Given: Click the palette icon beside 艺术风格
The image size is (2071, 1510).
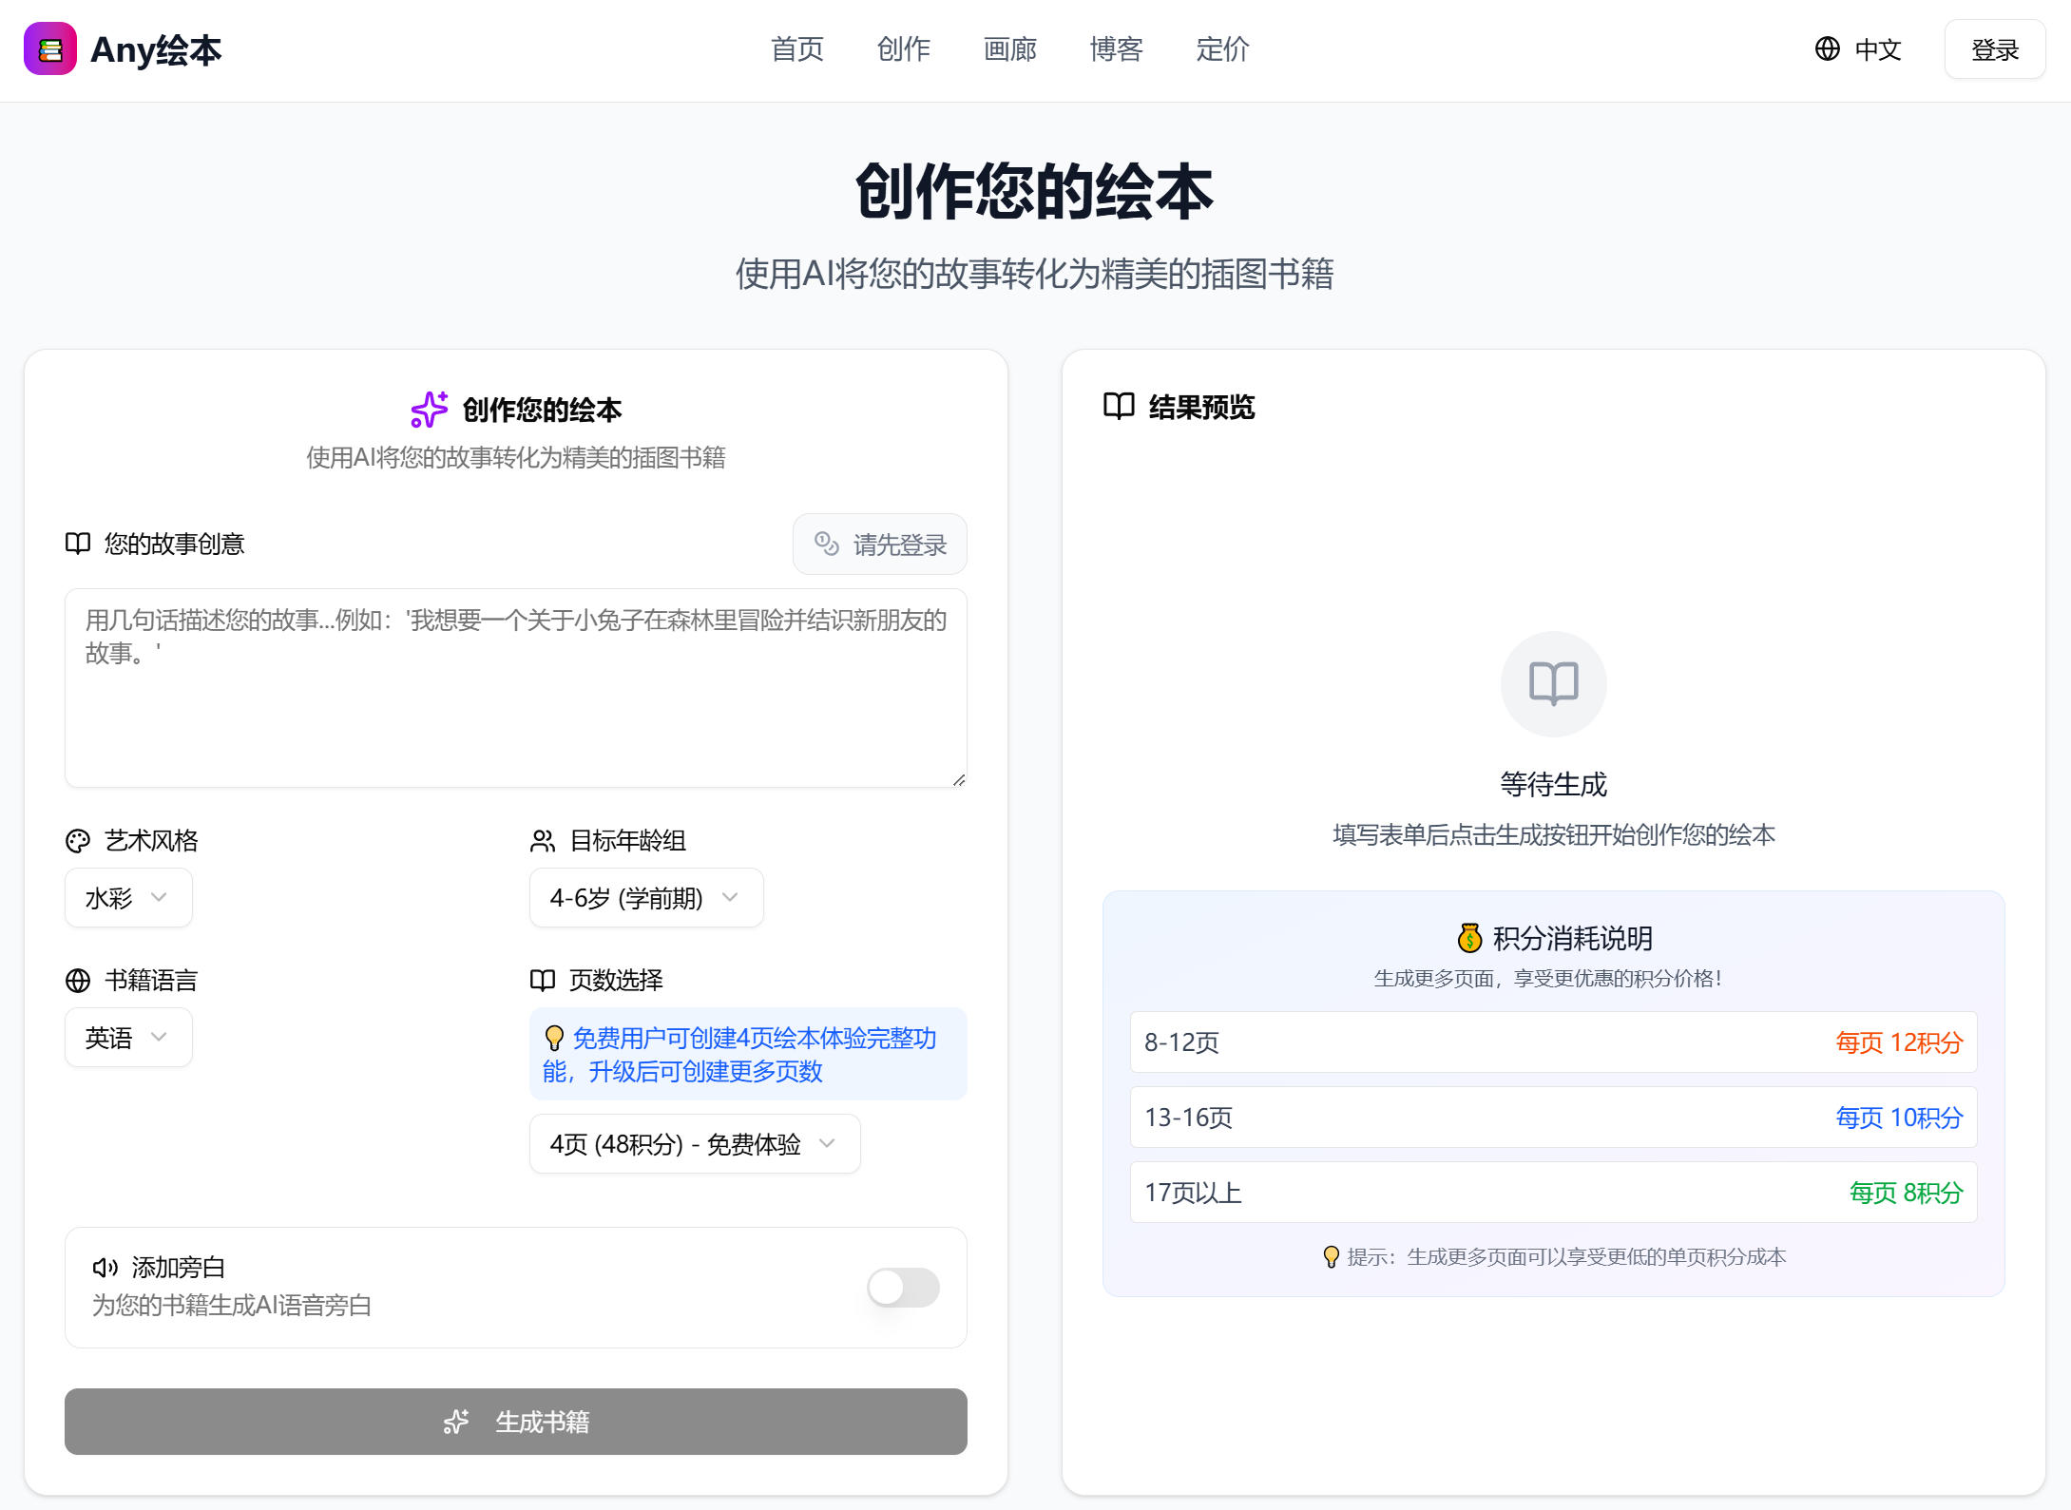Looking at the screenshot, I should (x=77, y=840).
